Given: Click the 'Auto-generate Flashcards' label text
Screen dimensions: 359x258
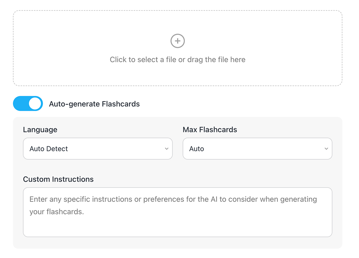Looking at the screenshot, I should pyautogui.click(x=94, y=104).
